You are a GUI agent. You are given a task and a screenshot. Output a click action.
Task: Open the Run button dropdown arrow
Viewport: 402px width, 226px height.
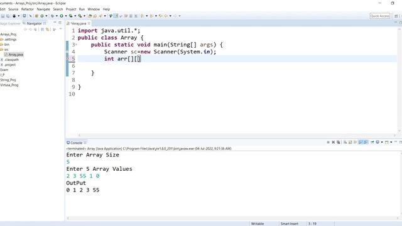(x=66, y=16)
